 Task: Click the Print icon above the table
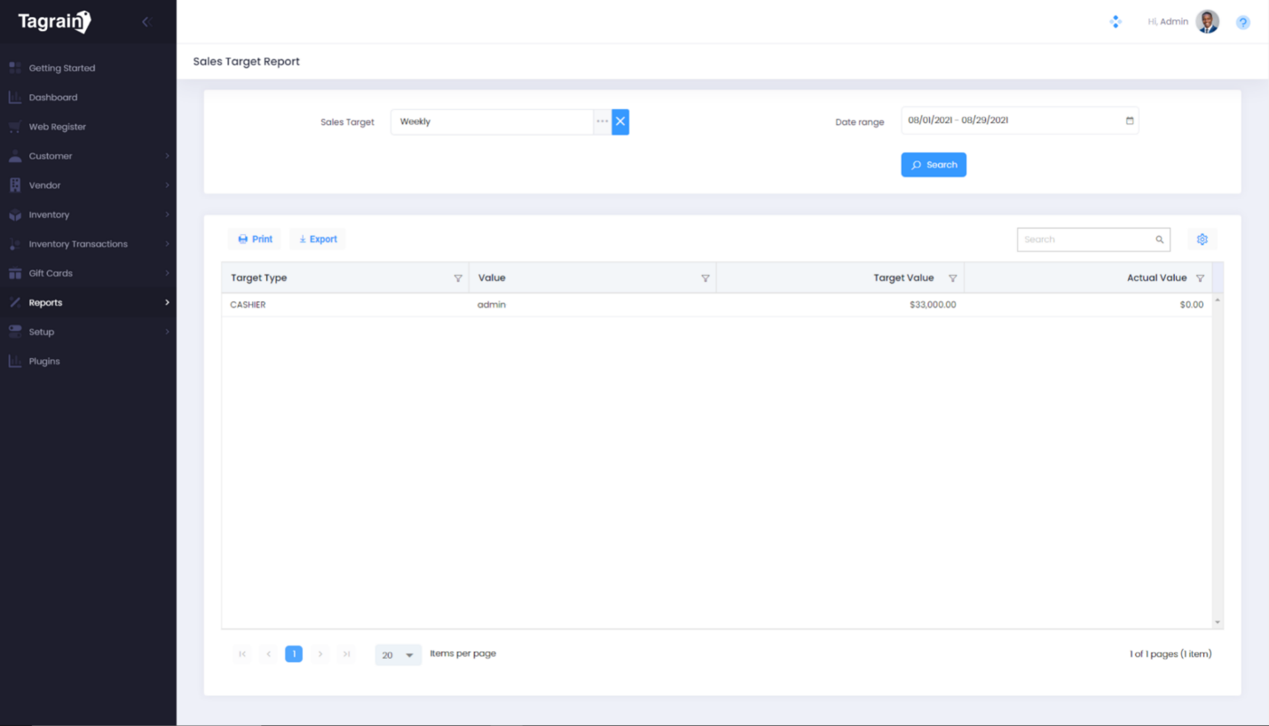tap(243, 238)
